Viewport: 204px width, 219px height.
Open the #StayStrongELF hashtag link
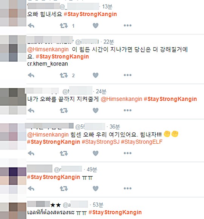tap(142, 142)
